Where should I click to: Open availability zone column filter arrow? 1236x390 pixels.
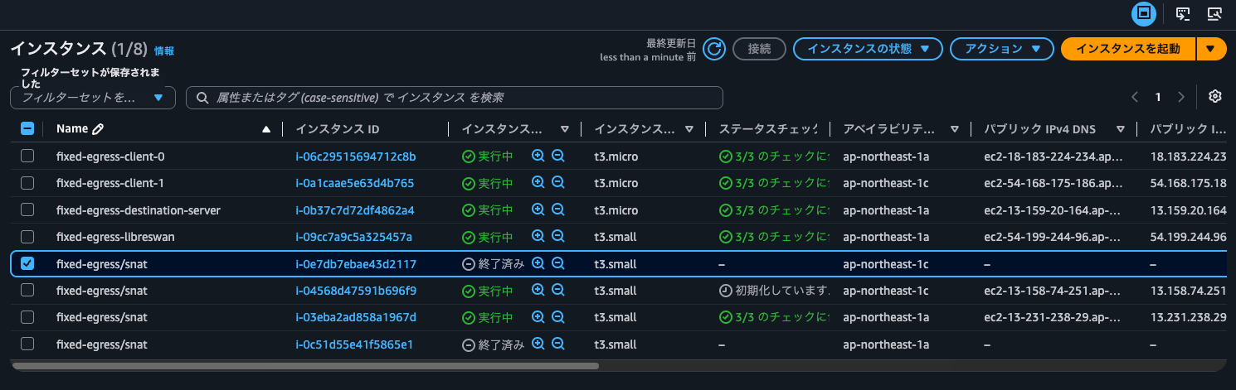point(955,129)
